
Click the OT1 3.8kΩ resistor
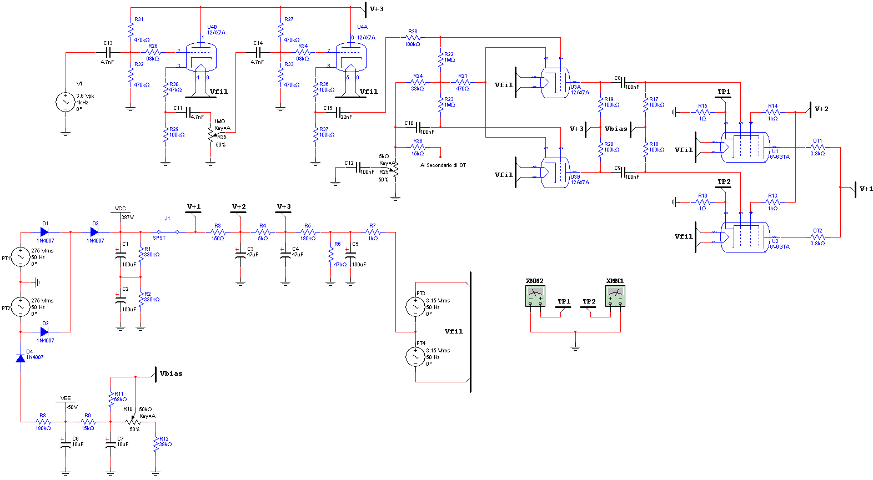[817, 148]
